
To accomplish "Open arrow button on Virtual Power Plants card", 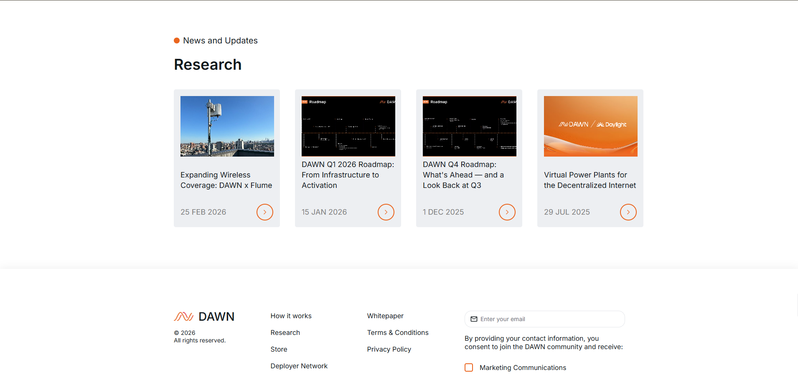I will click(628, 212).
